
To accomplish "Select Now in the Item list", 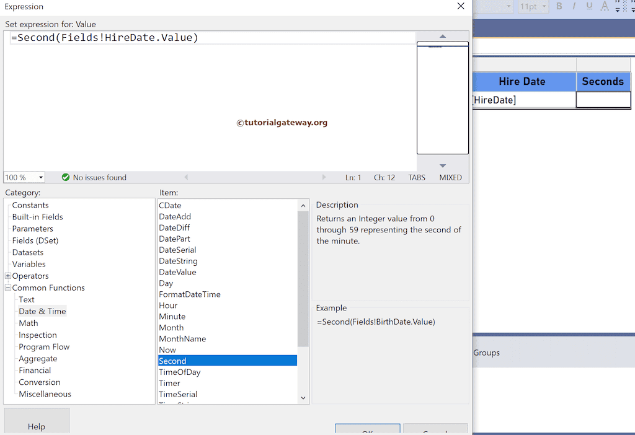I will click(228, 349).
